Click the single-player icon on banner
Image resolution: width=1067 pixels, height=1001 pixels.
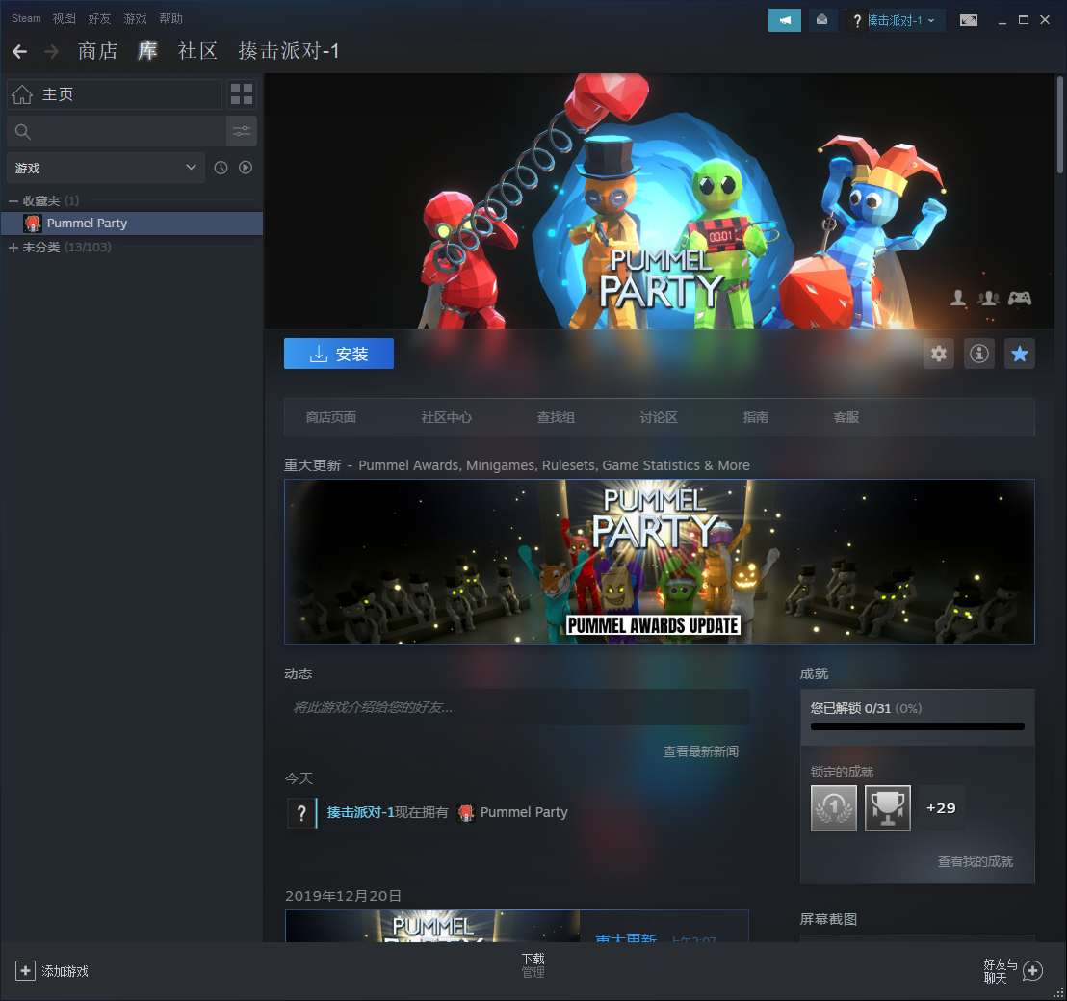pyautogui.click(x=958, y=298)
